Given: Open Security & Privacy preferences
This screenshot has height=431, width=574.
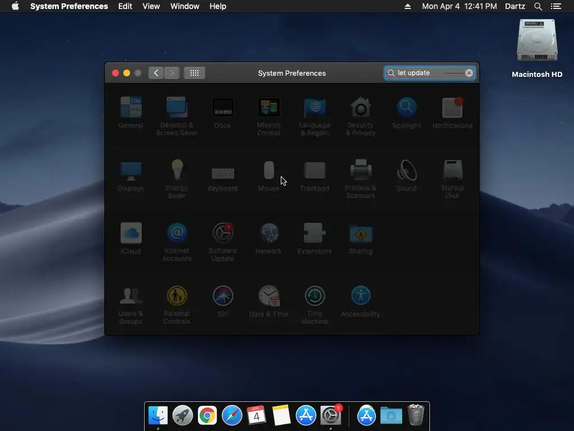Looking at the screenshot, I should coord(360,116).
